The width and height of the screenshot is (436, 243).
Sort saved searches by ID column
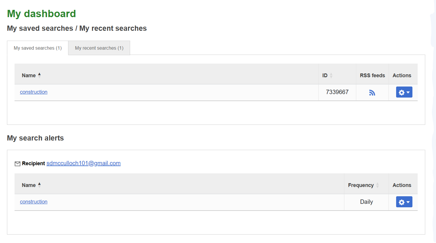pyautogui.click(x=327, y=75)
